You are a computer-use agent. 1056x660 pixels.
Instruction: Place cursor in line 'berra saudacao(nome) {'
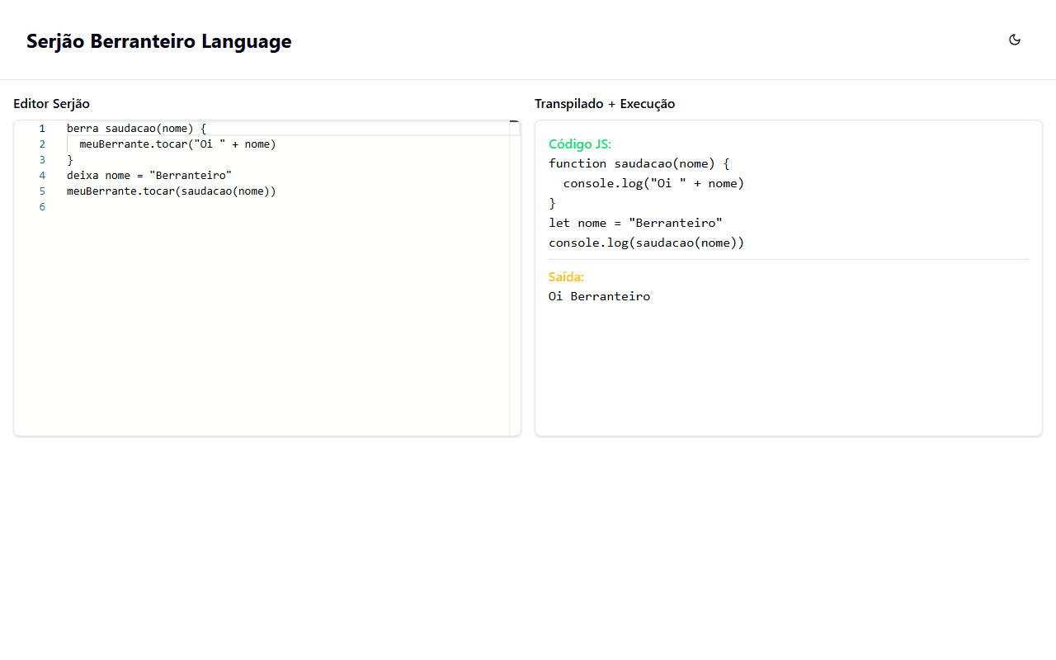[x=136, y=129]
